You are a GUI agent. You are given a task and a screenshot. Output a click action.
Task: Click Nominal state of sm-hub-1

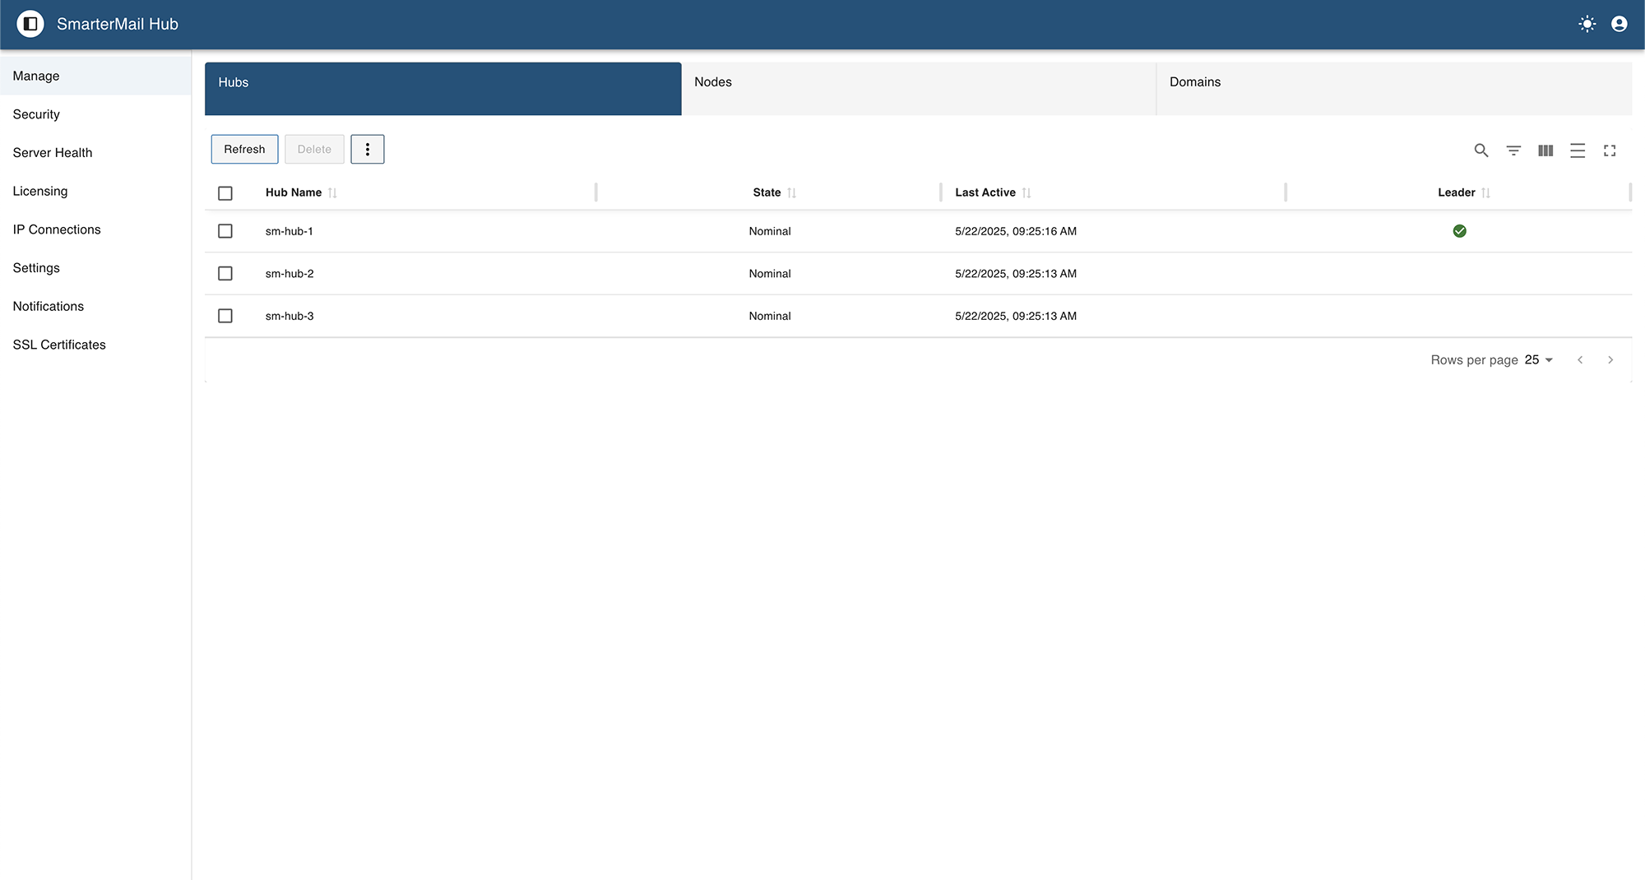[770, 231]
